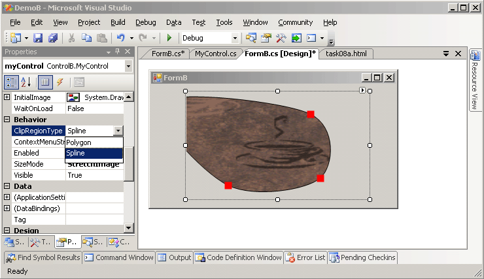
Task: Open Toolbox hammer and wrench icon
Action: coord(281,38)
